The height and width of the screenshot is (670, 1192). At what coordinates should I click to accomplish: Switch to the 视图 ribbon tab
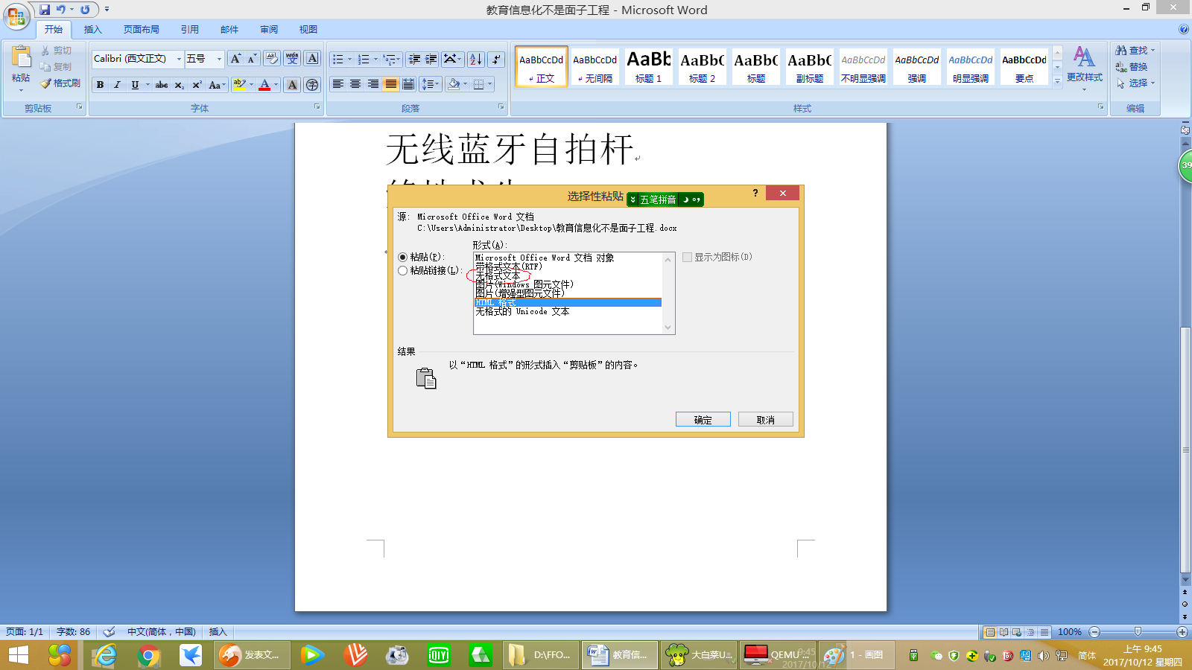point(308,29)
